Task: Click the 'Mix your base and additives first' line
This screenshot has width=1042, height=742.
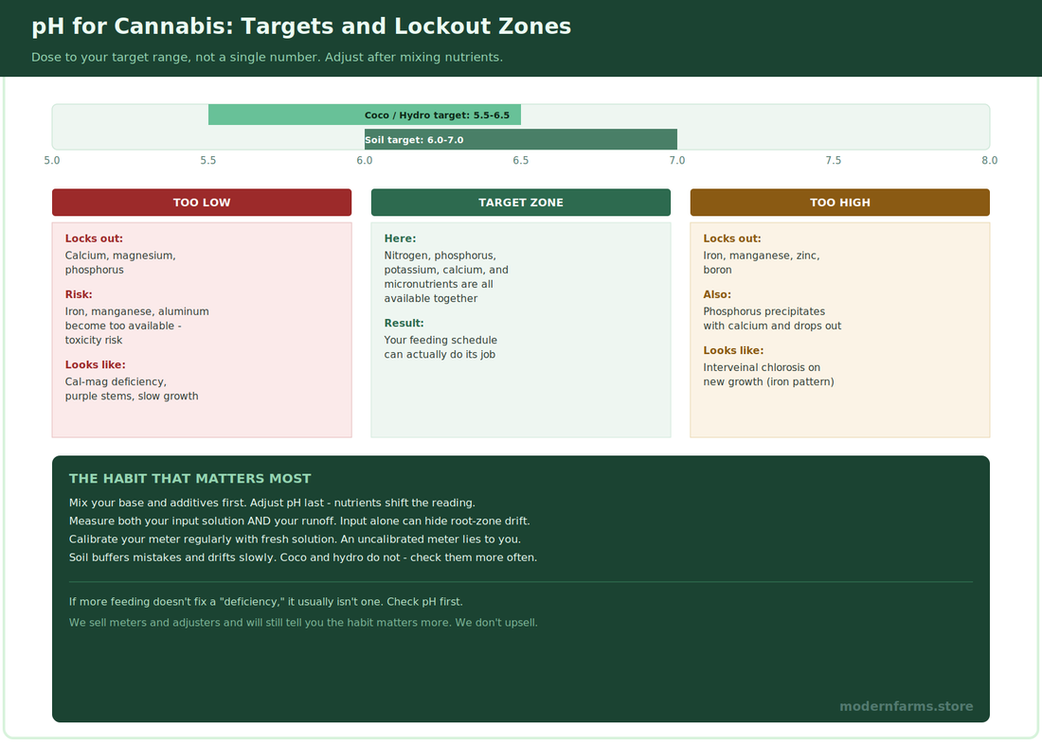Action: [x=272, y=503]
